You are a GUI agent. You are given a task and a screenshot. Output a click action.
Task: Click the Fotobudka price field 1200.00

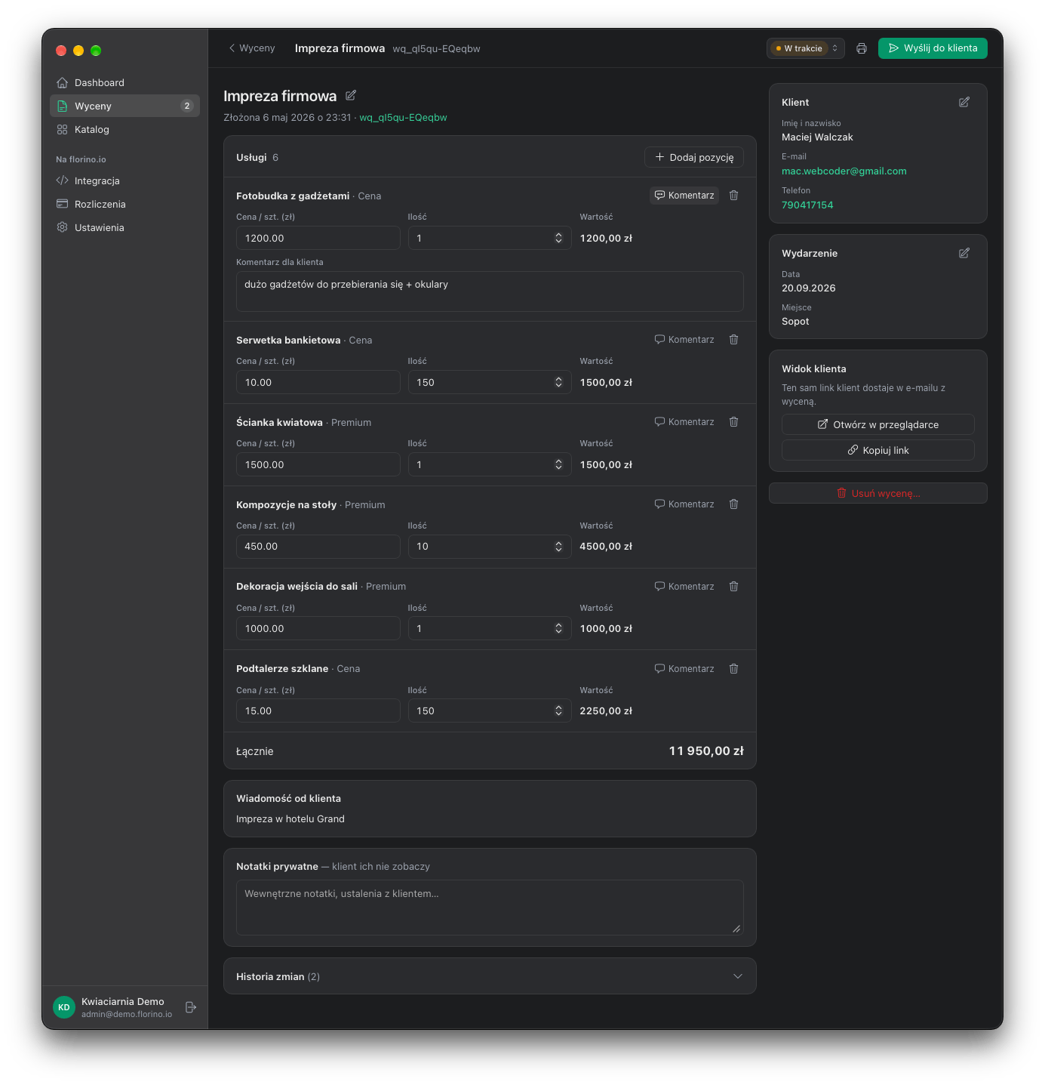[318, 238]
